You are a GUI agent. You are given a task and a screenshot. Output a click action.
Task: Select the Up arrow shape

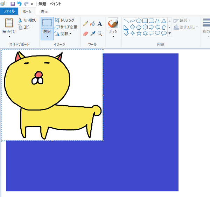coord(164,27)
